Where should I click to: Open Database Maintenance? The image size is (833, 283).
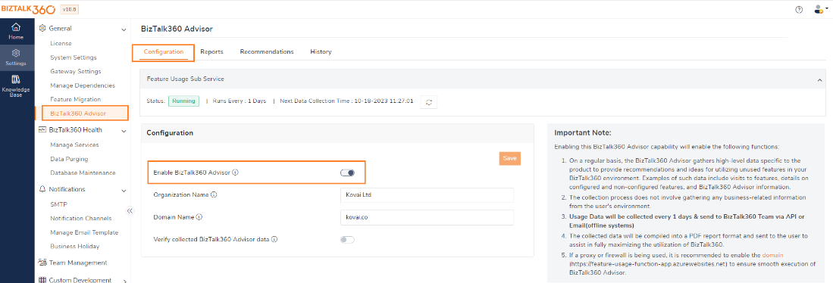click(83, 173)
